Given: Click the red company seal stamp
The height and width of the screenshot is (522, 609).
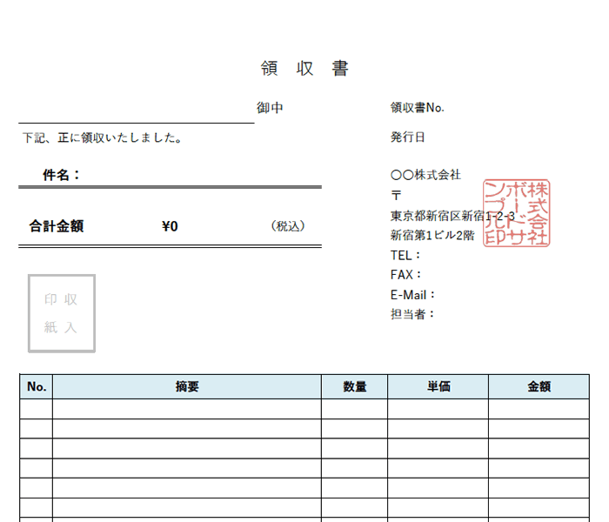Looking at the screenshot, I should 517,213.
